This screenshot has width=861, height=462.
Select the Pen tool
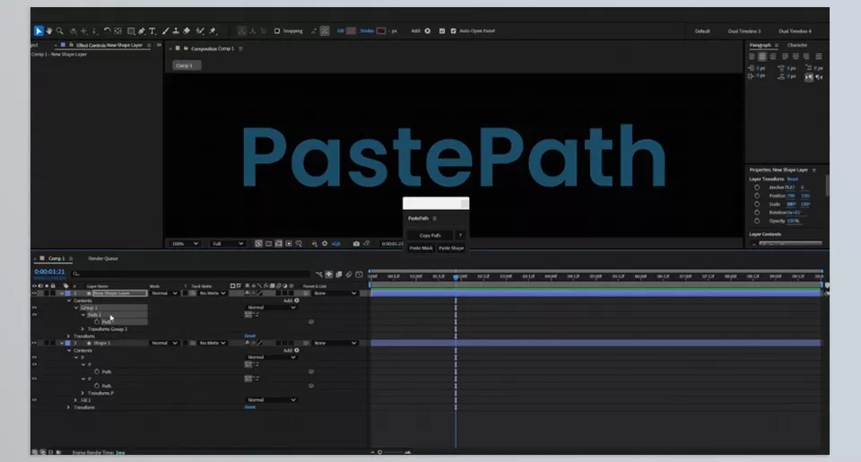142,31
